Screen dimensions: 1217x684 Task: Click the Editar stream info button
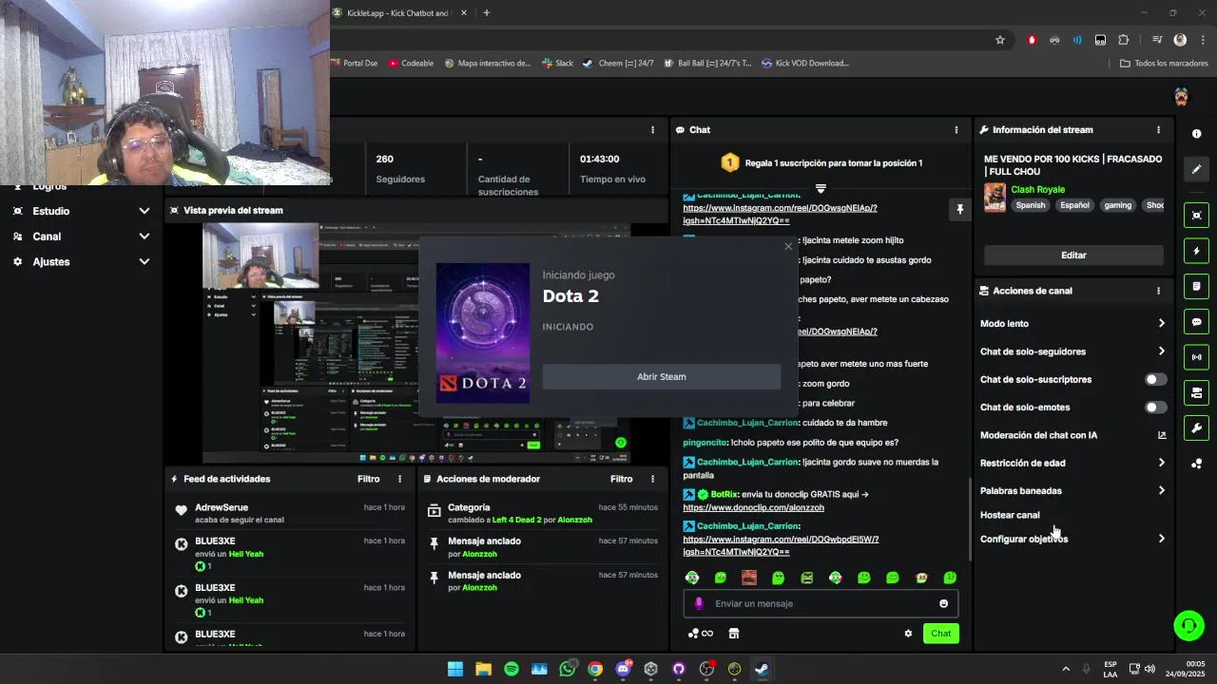pyautogui.click(x=1073, y=256)
